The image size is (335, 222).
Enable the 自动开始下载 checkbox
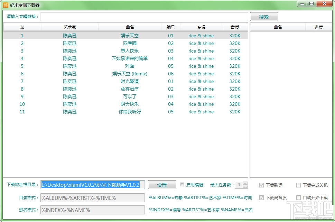click(x=298, y=198)
